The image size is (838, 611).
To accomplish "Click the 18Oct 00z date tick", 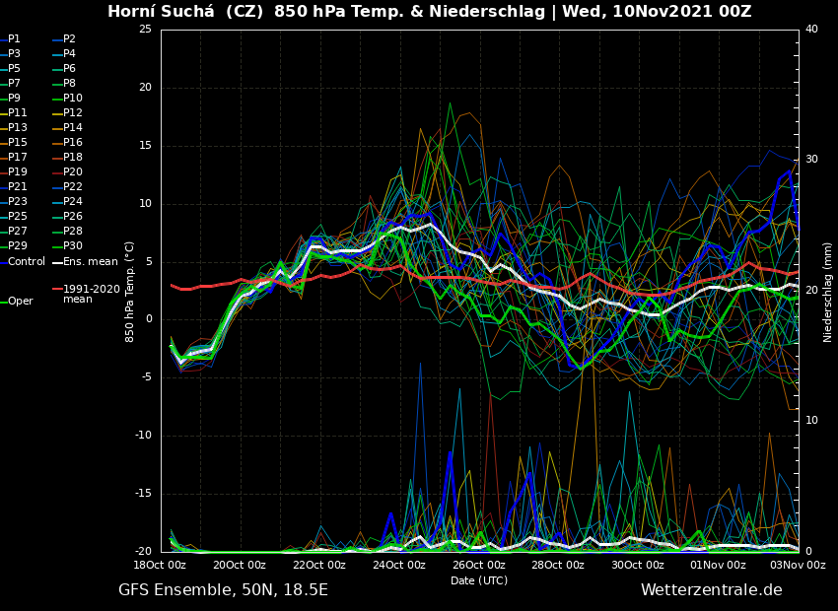I will coord(160,565).
